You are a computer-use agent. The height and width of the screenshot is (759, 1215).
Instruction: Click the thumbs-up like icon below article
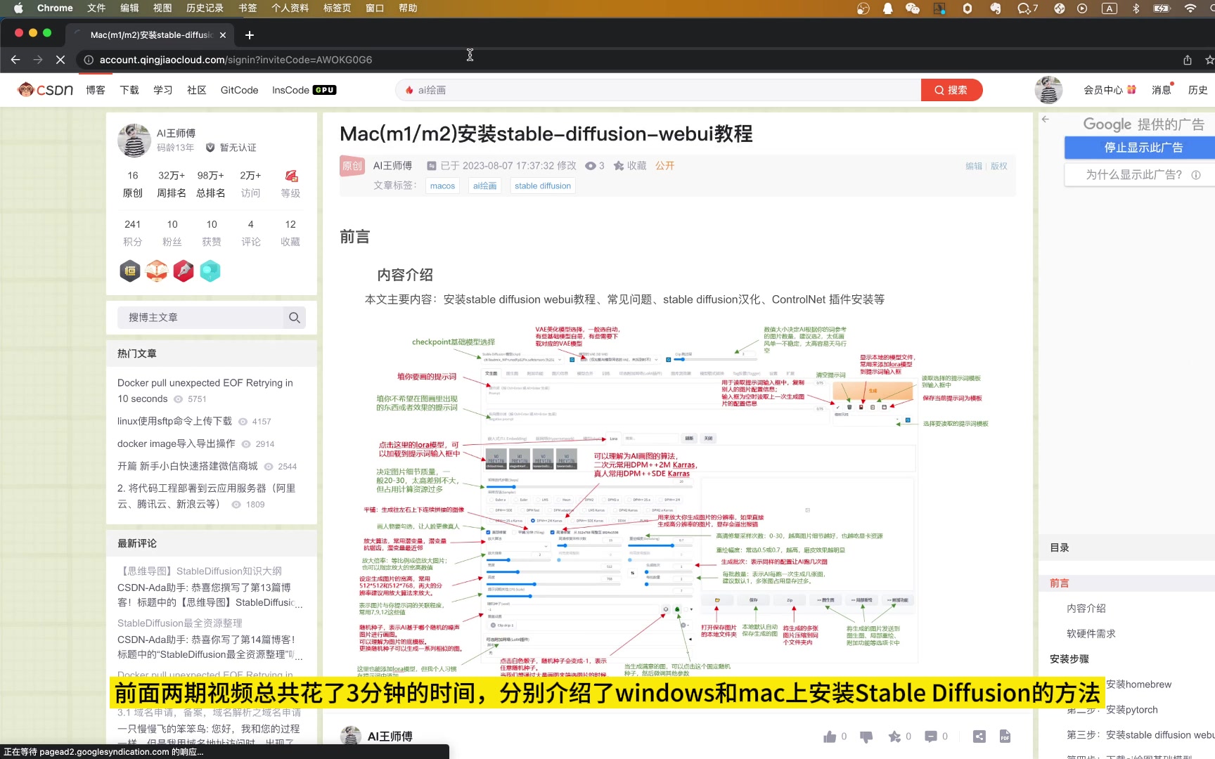pyautogui.click(x=830, y=737)
